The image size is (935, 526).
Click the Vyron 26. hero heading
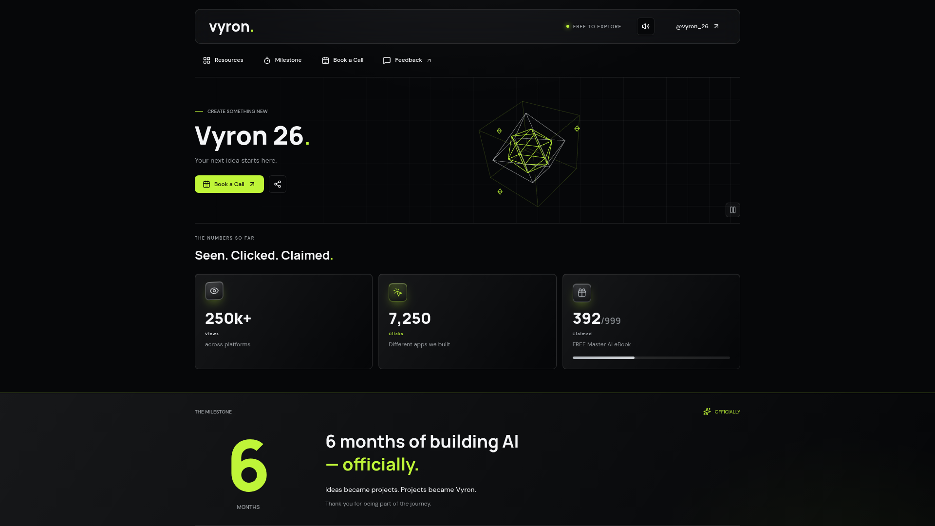pyautogui.click(x=252, y=136)
